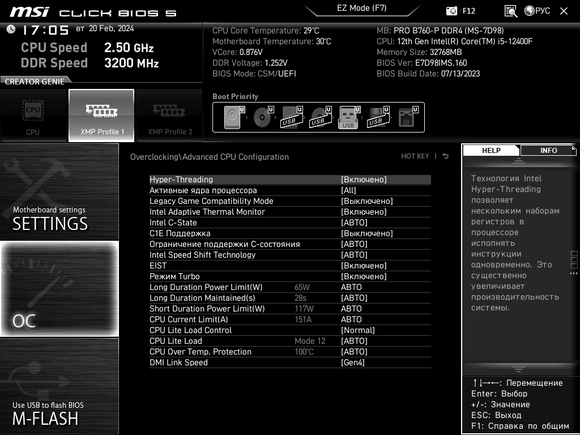Click the CPU Core Temperature 29°C reading
This screenshot has width=580, height=435.
(266, 31)
